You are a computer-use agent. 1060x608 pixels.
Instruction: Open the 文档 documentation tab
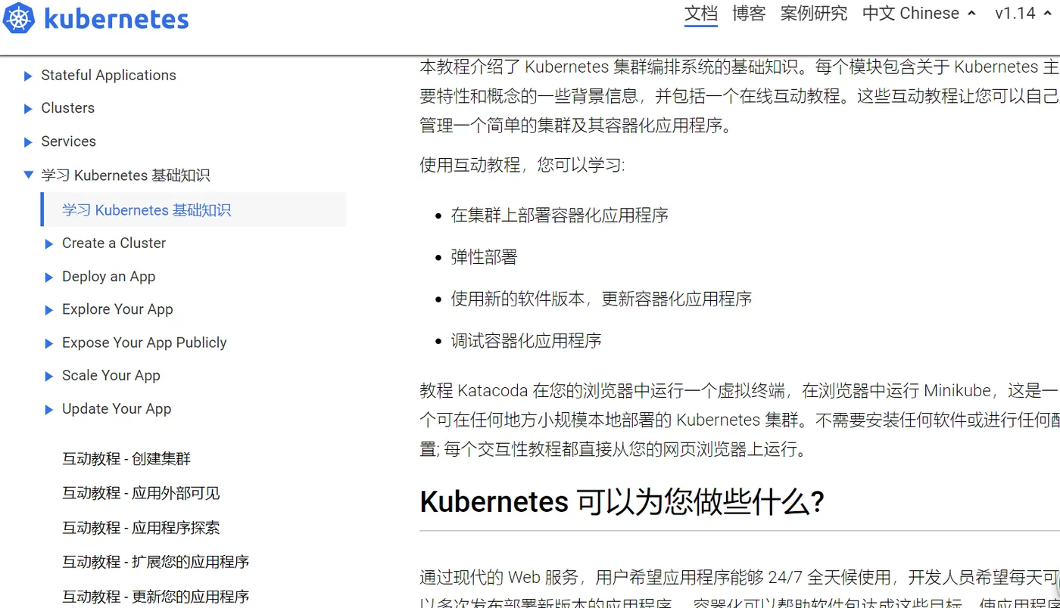(x=701, y=14)
